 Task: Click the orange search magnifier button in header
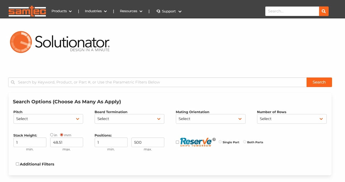(x=324, y=11)
